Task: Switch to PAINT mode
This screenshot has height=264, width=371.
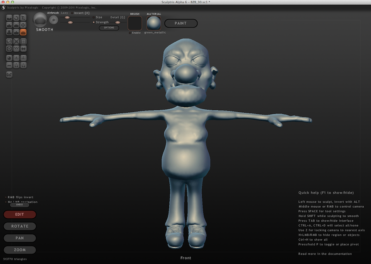Action: coord(180,24)
